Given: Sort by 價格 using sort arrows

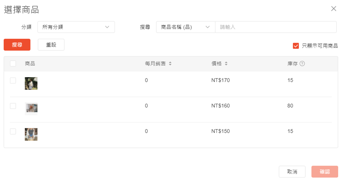Looking at the screenshot, I should tap(226, 64).
